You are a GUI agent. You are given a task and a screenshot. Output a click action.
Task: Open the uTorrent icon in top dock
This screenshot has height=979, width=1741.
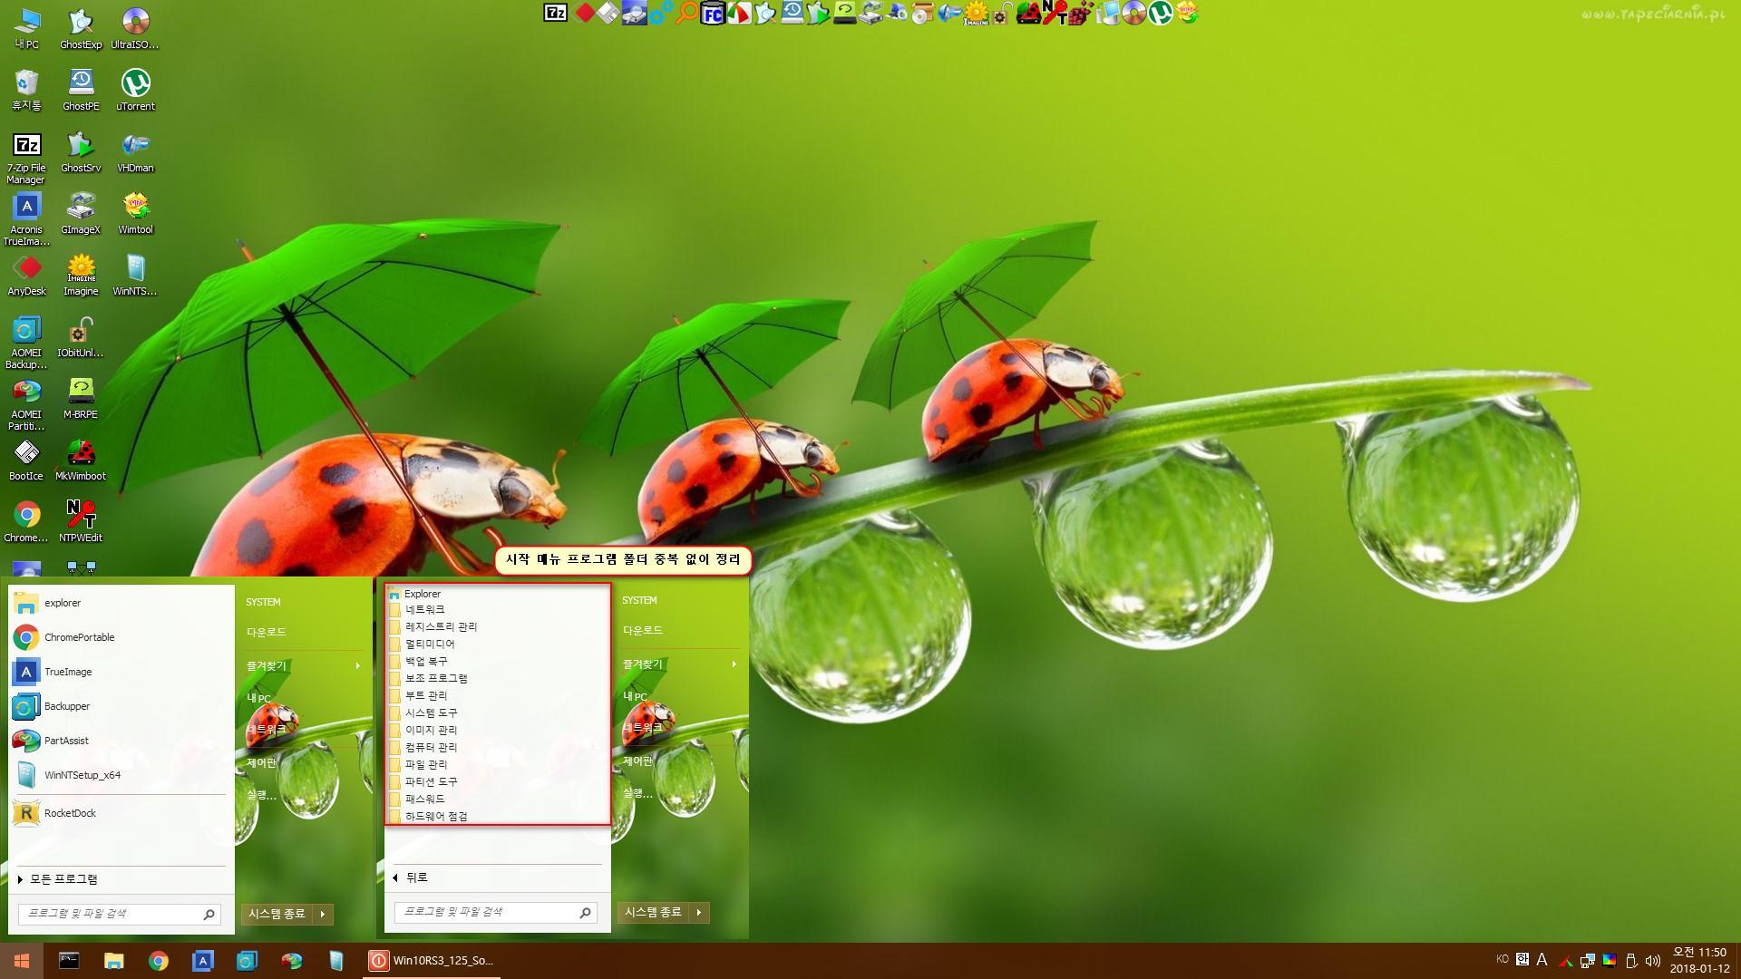(1161, 13)
